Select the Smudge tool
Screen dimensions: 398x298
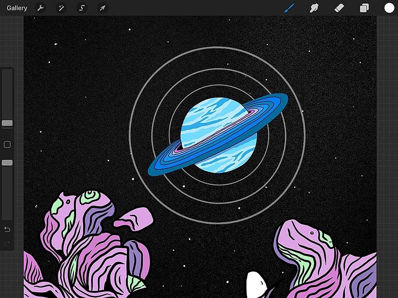[314, 8]
